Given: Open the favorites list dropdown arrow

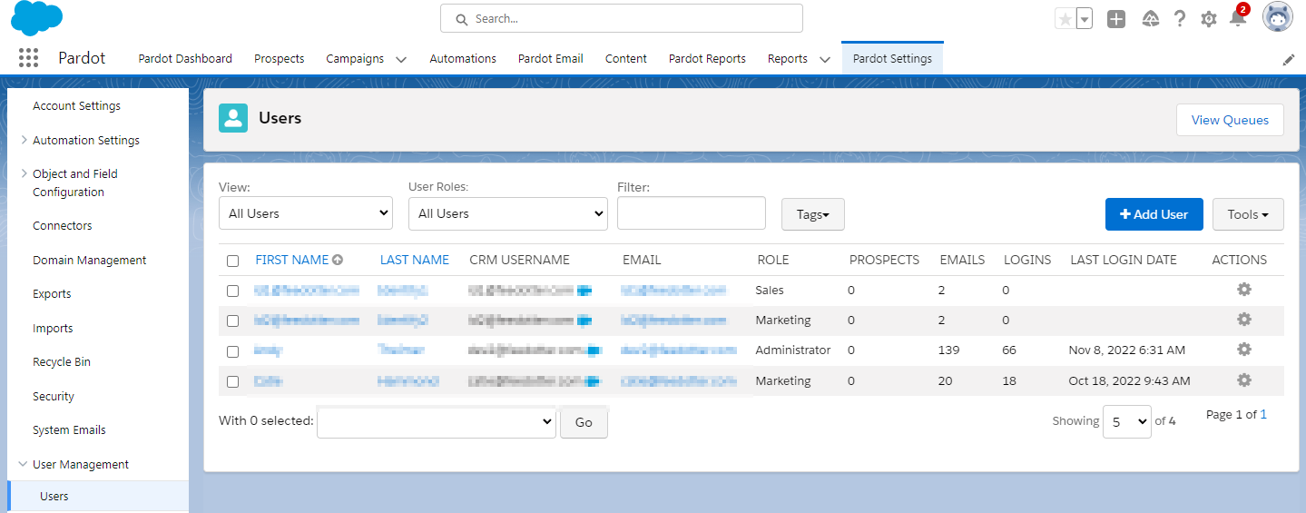Looking at the screenshot, I should (1085, 19).
